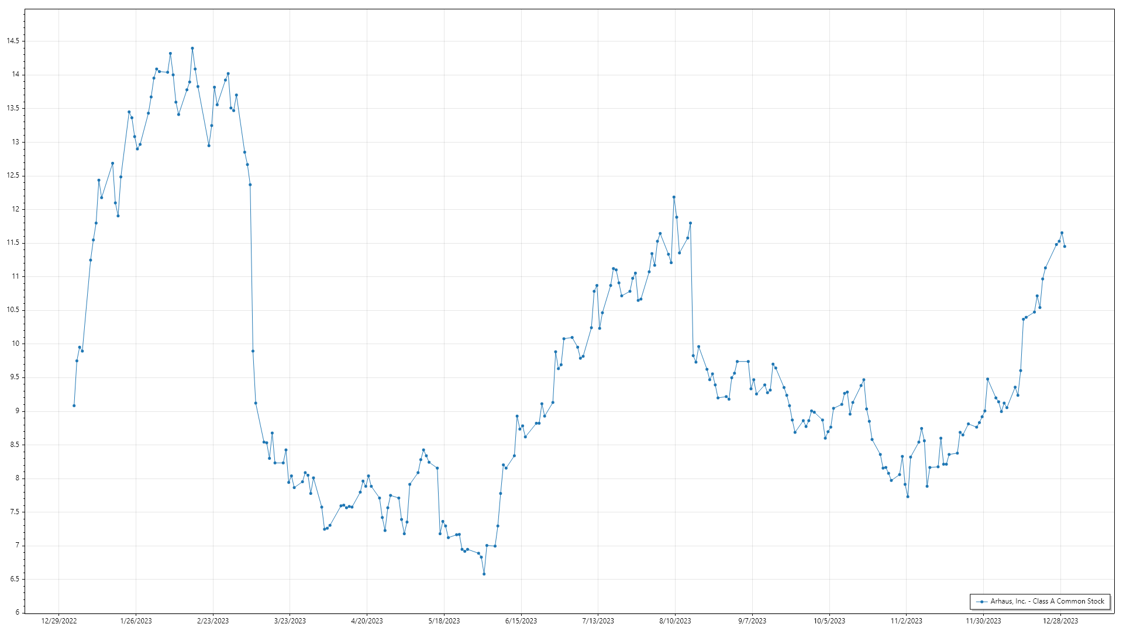
Task: Click the highest data point near 14.4
Action: pos(192,48)
